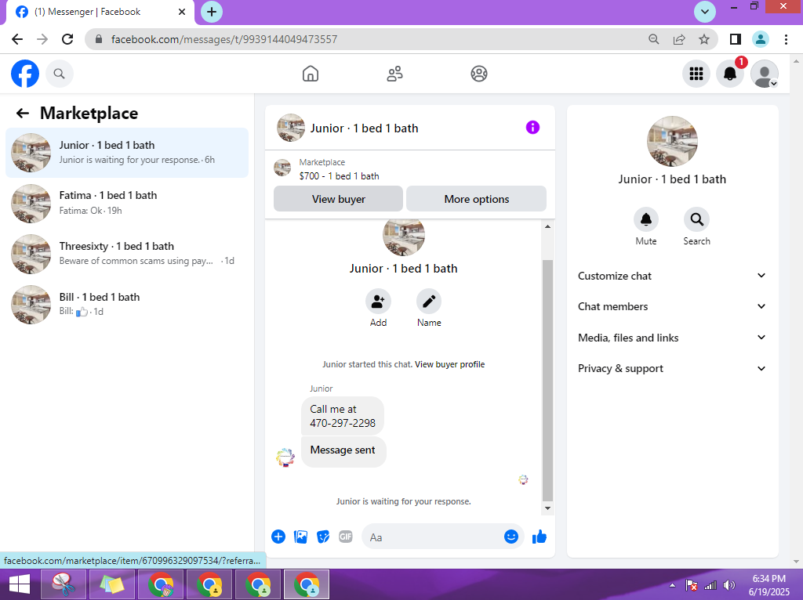Image resolution: width=803 pixels, height=600 pixels.
Task: Click the chat scrollbar thumb
Action: (x=547, y=381)
